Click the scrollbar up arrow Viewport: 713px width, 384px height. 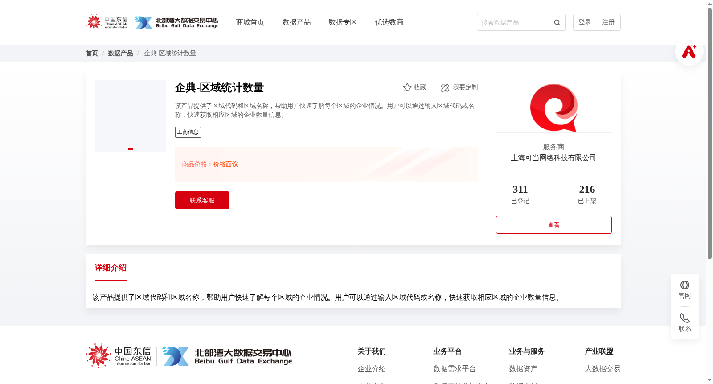click(x=709, y=4)
